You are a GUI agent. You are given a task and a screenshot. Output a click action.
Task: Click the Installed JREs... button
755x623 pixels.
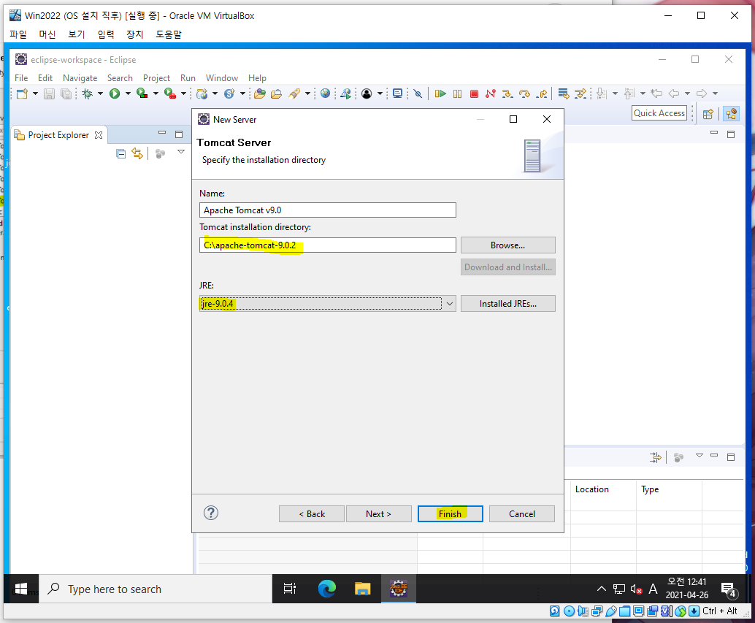(x=508, y=304)
